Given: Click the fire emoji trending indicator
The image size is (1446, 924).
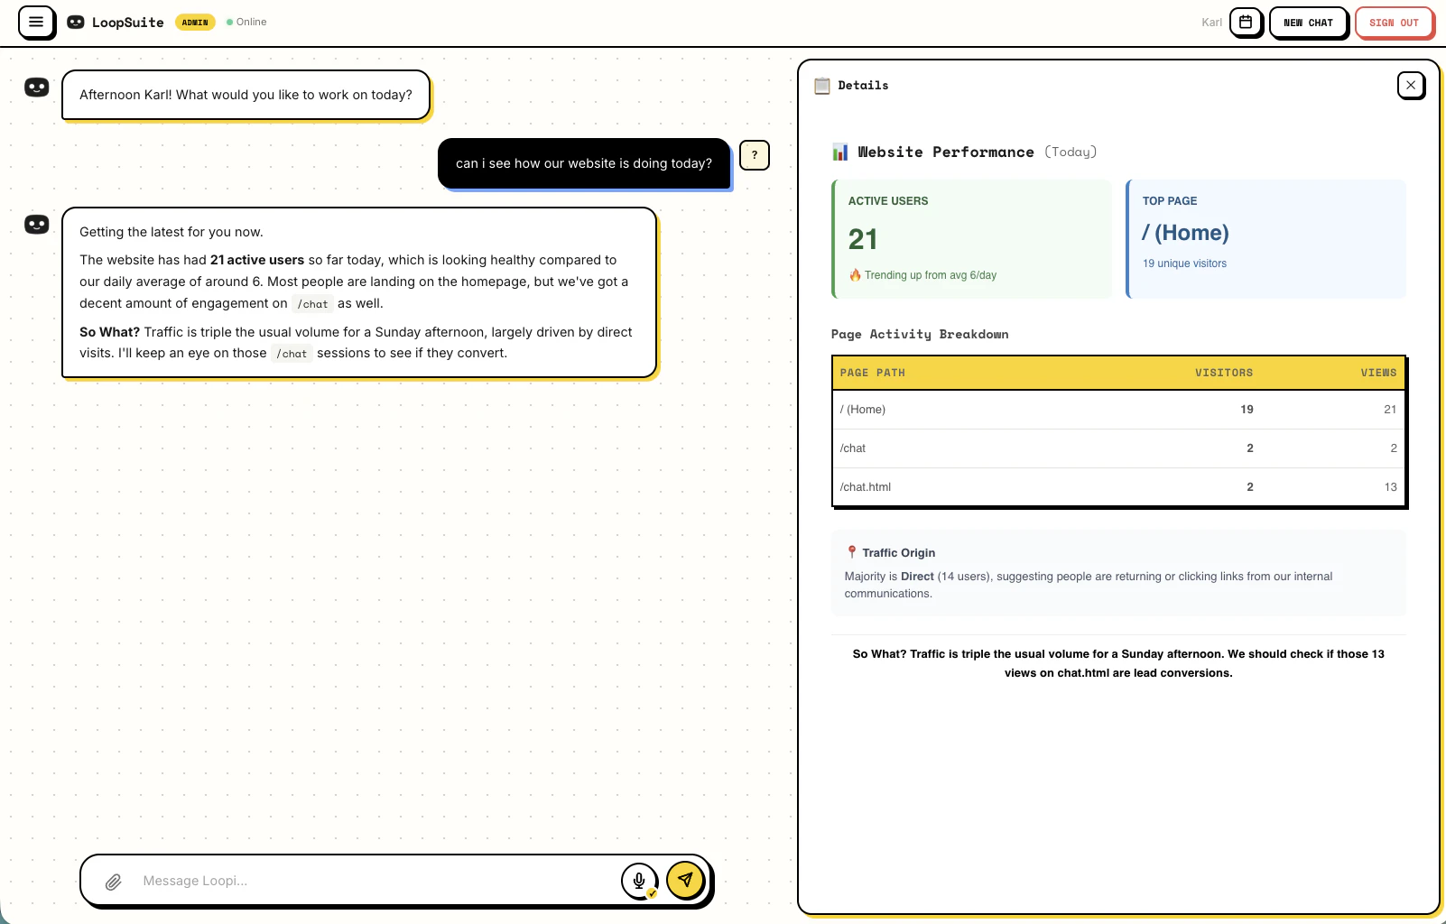Looking at the screenshot, I should [855, 275].
